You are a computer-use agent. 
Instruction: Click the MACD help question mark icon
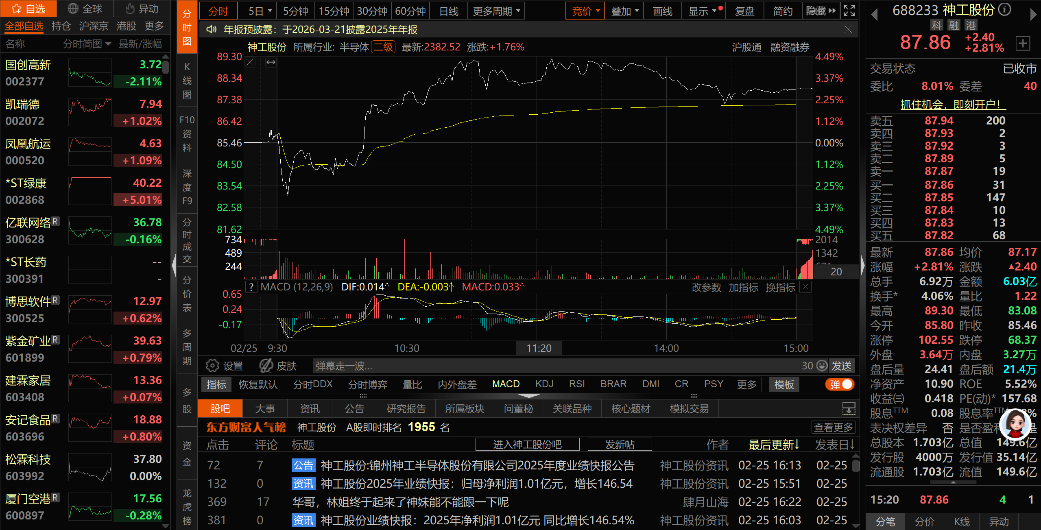[252, 287]
